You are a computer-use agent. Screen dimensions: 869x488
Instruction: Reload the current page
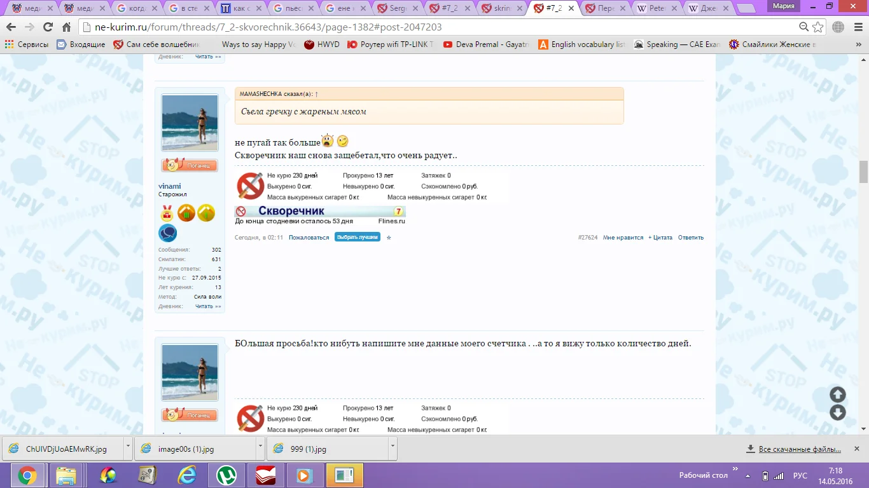(48, 27)
